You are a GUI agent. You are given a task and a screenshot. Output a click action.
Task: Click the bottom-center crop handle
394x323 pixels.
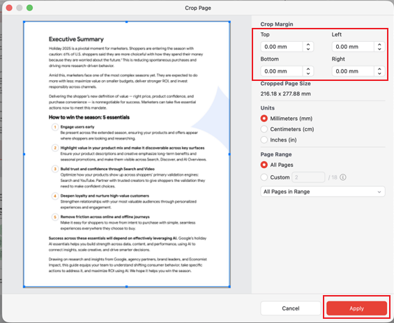127,287
